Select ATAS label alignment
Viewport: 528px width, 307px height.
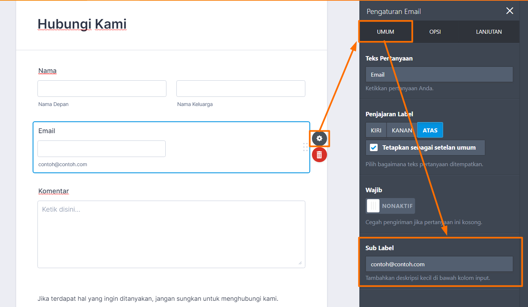point(430,130)
